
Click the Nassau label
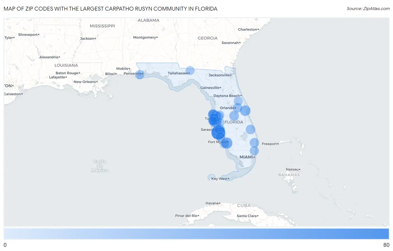coord(292,169)
